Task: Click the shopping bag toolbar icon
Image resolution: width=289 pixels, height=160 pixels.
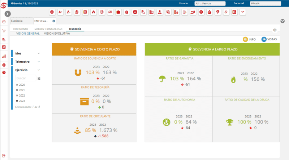Action: click(x=127, y=12)
